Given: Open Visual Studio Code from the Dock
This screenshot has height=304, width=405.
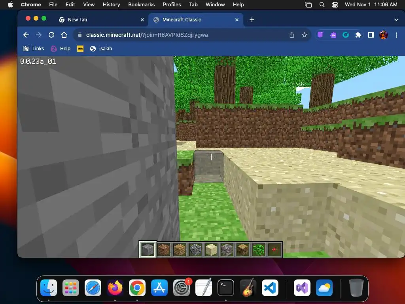Looking at the screenshot, I should [270, 288].
